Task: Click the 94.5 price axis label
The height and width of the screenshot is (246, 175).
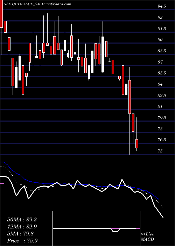Action: [162, 6]
